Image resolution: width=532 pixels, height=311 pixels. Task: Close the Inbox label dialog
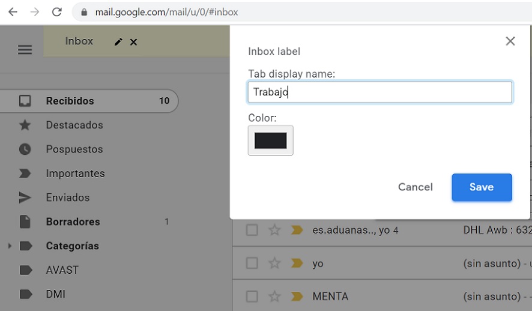pos(510,41)
